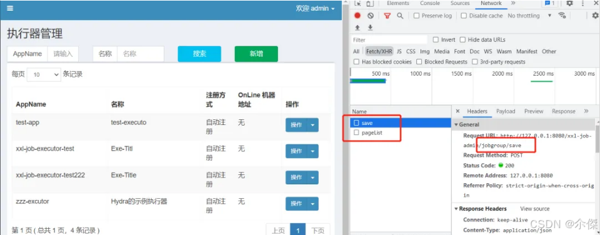Screen dimensions: 600x235
Task: Open the Response tab
Action: [563, 111]
